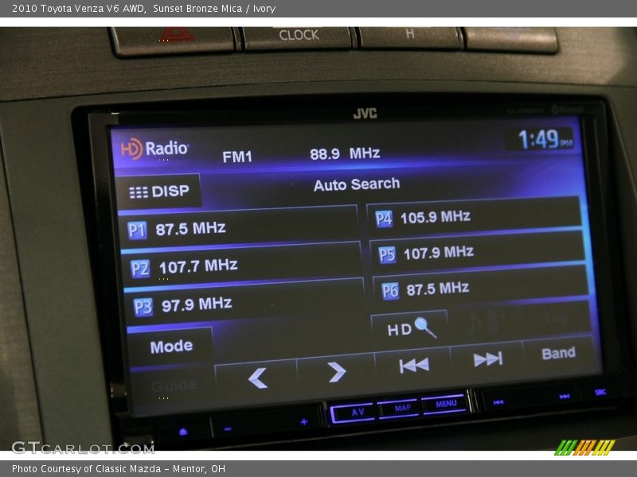The height and width of the screenshot is (477, 637).
Task: Open the DISP display options
Action: tap(159, 192)
